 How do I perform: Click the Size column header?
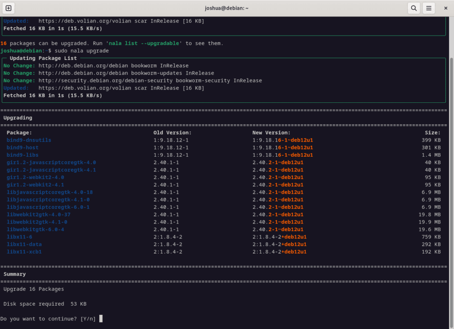[x=433, y=132]
